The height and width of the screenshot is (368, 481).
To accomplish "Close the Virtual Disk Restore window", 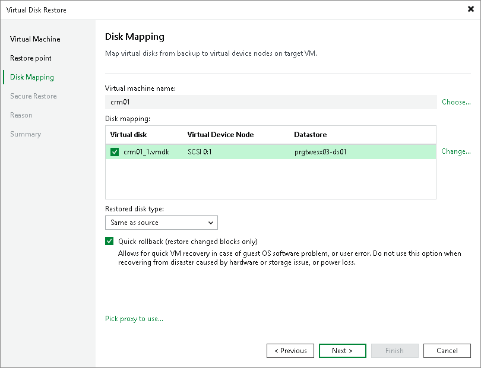I will point(470,9).
